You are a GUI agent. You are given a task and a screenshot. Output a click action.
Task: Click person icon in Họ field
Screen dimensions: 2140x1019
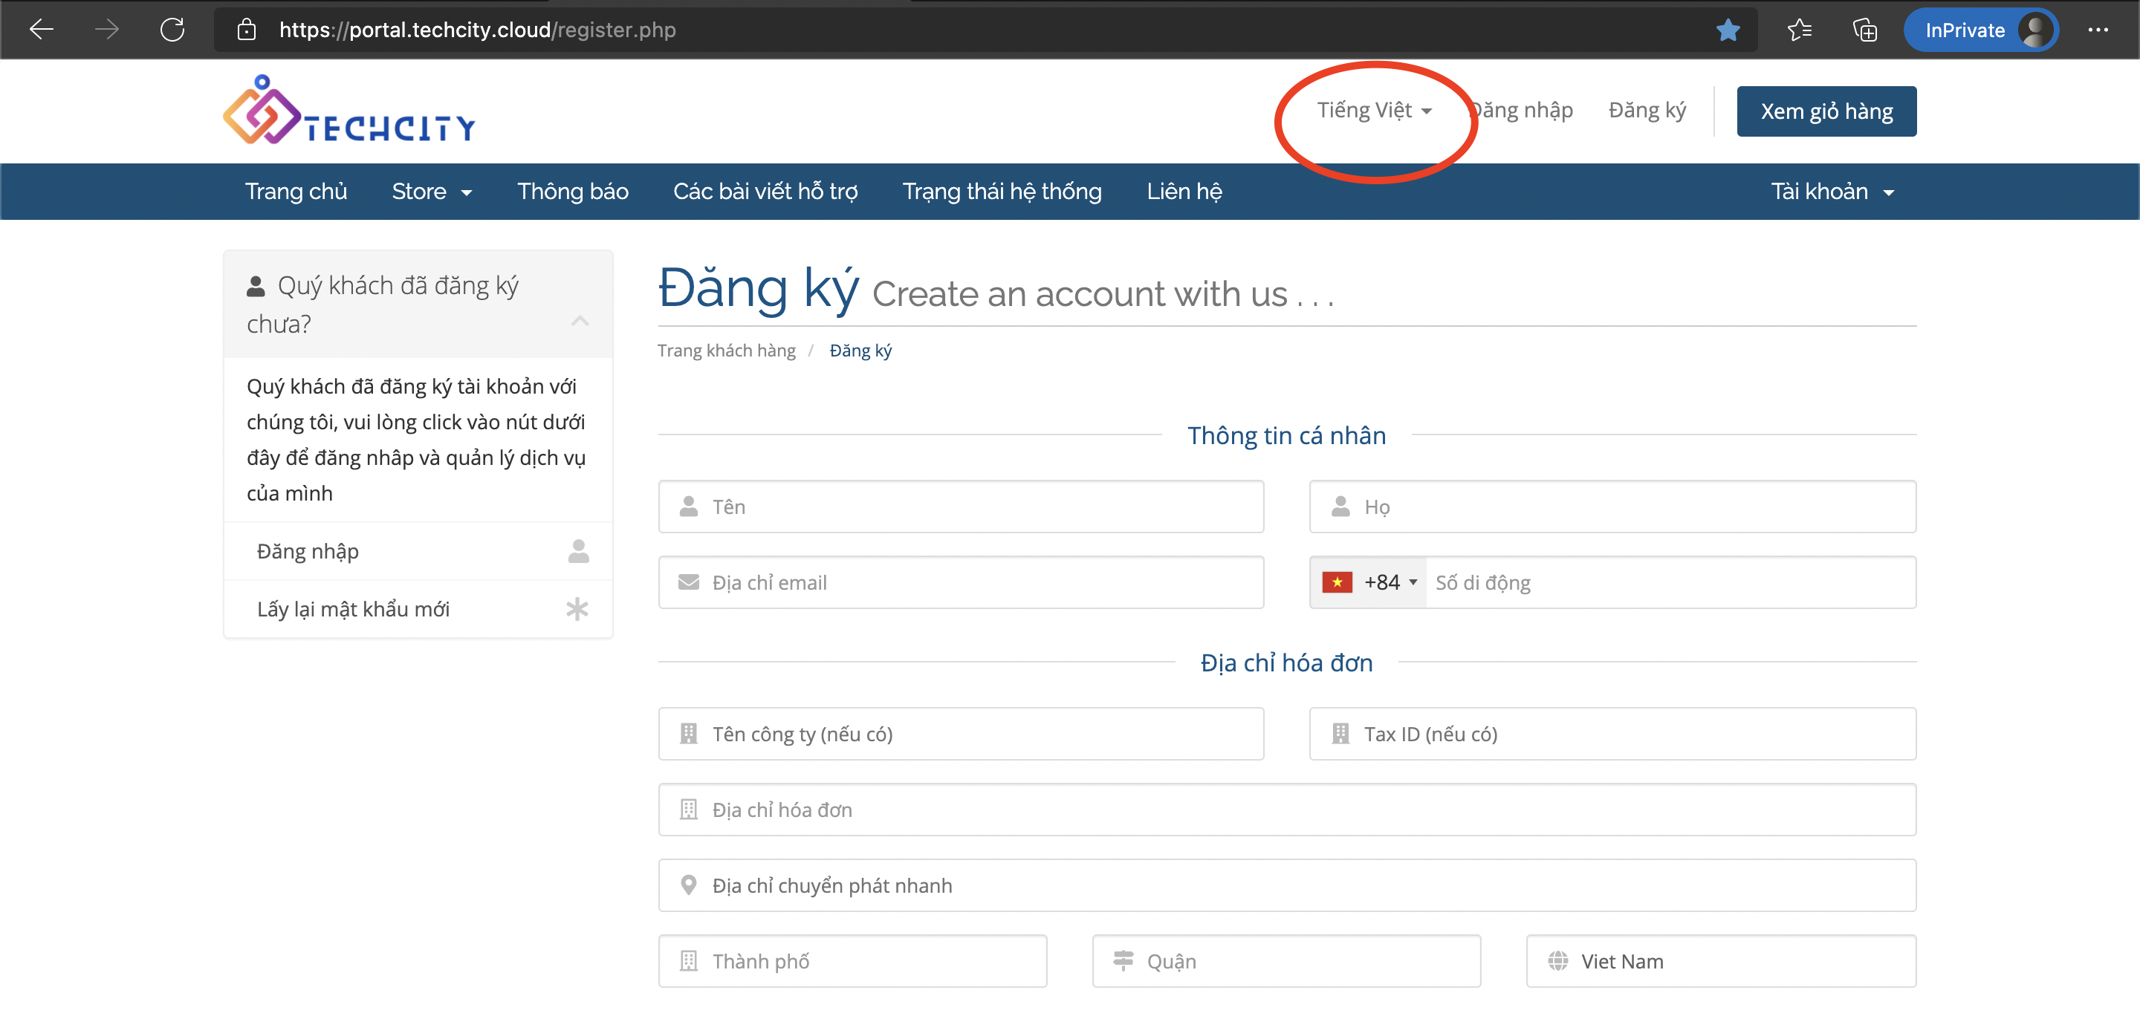click(1340, 506)
